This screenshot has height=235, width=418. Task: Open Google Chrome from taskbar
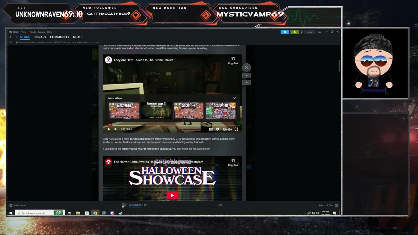[95, 213]
